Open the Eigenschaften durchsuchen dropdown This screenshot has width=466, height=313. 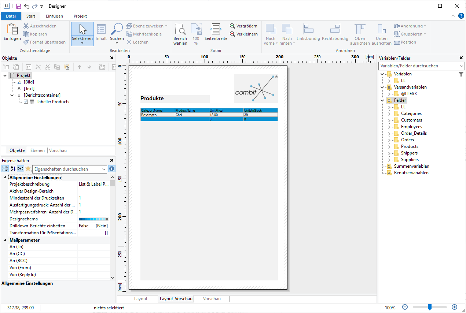(103, 169)
